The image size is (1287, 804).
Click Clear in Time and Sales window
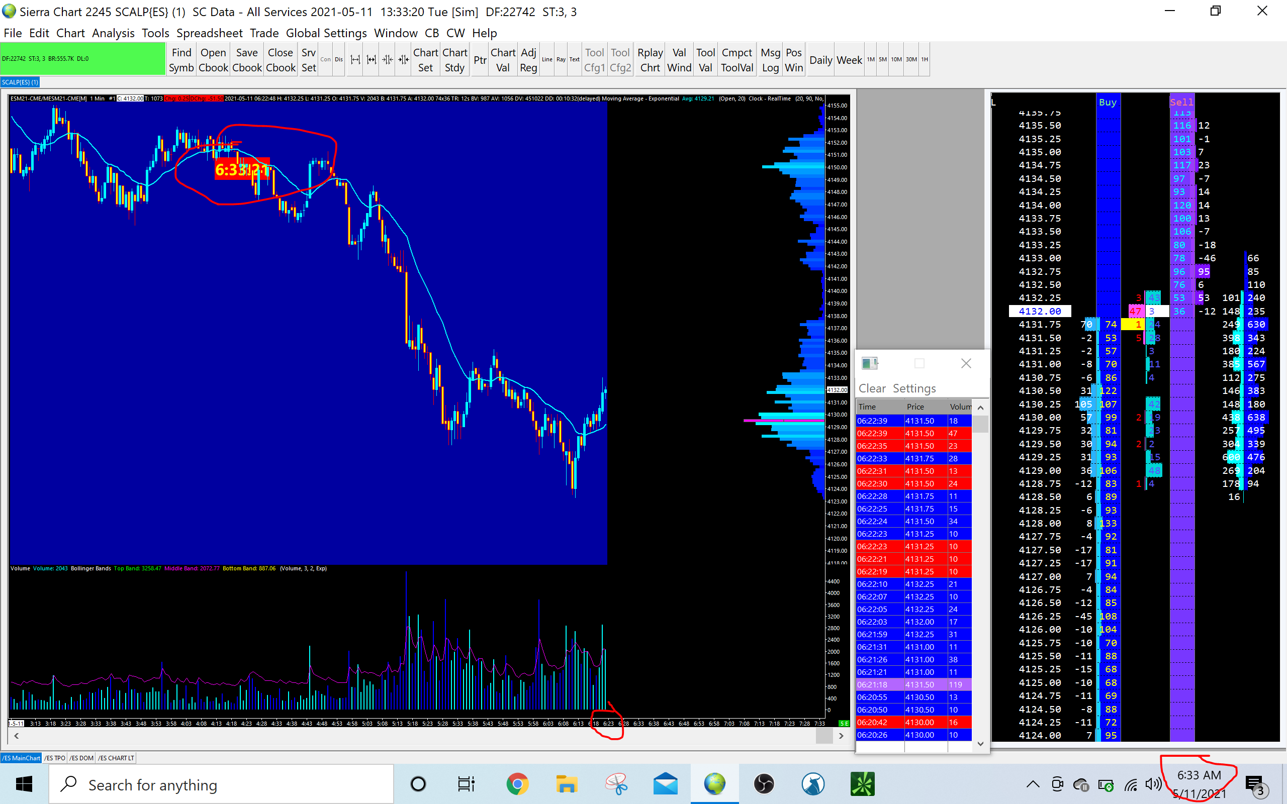pyautogui.click(x=872, y=388)
